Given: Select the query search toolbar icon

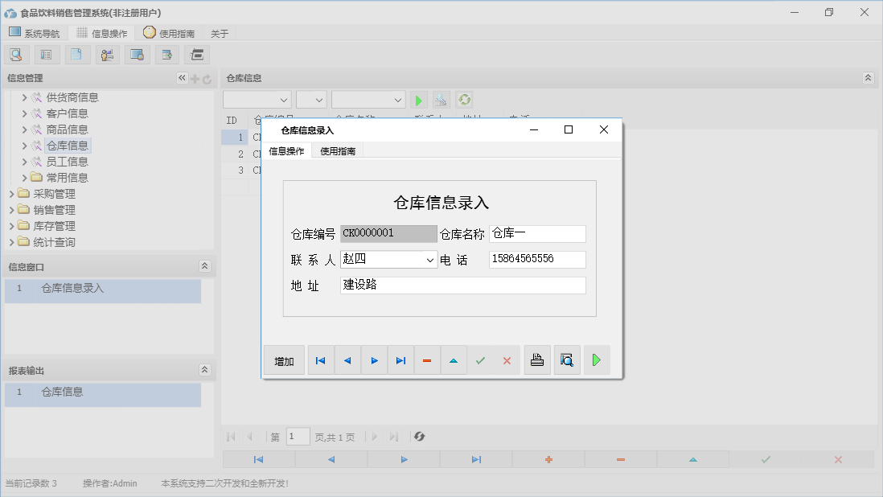Looking at the screenshot, I should pyautogui.click(x=16, y=54).
